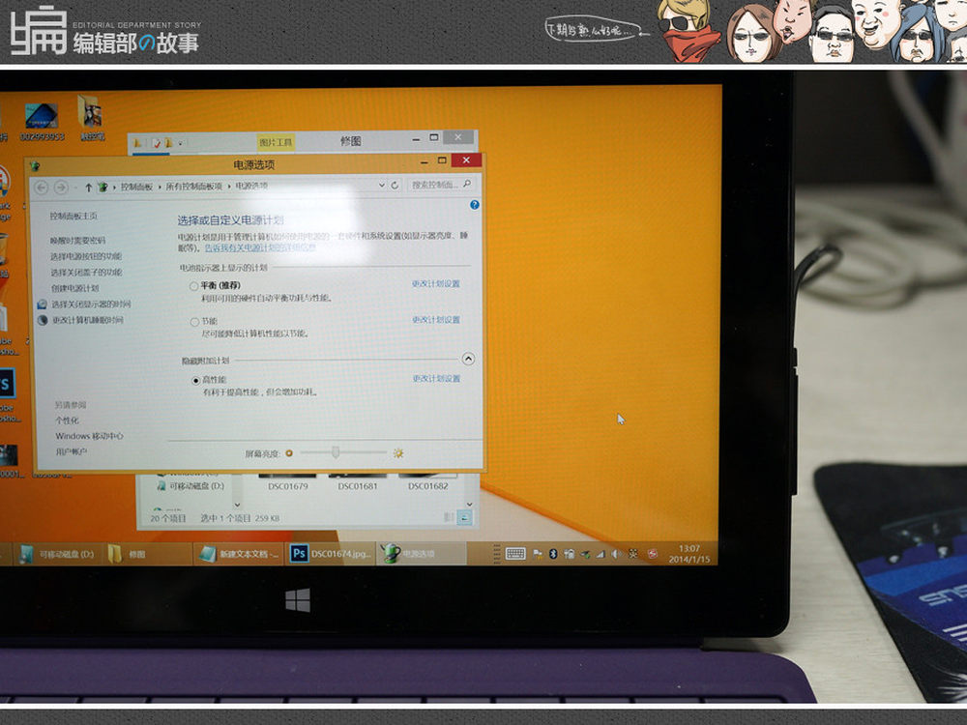Select DSC01679 file in 修图 window
Image resolution: width=967 pixels, height=725 pixels.
pyautogui.click(x=288, y=486)
